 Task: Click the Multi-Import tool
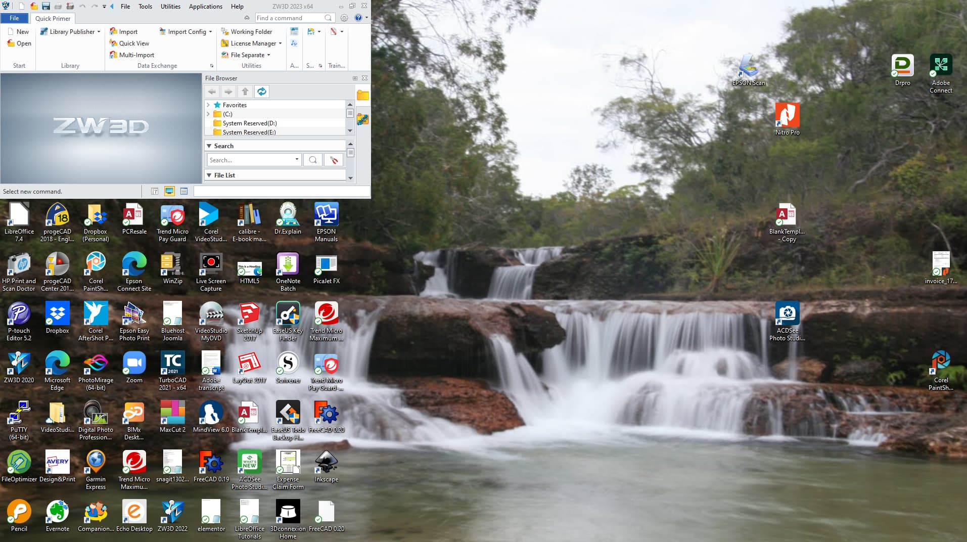click(x=131, y=55)
